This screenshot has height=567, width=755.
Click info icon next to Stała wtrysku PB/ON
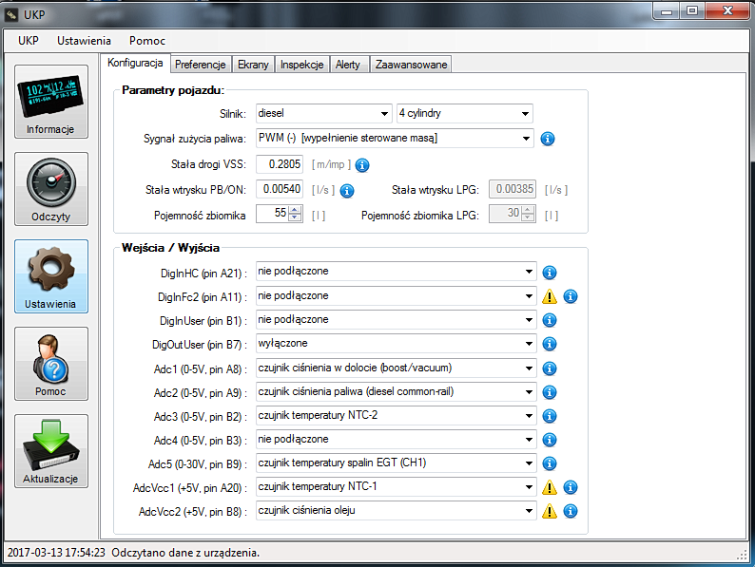pyautogui.click(x=347, y=190)
